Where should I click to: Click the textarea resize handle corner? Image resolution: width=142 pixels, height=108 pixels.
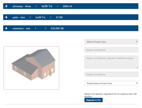[x=137, y=67]
